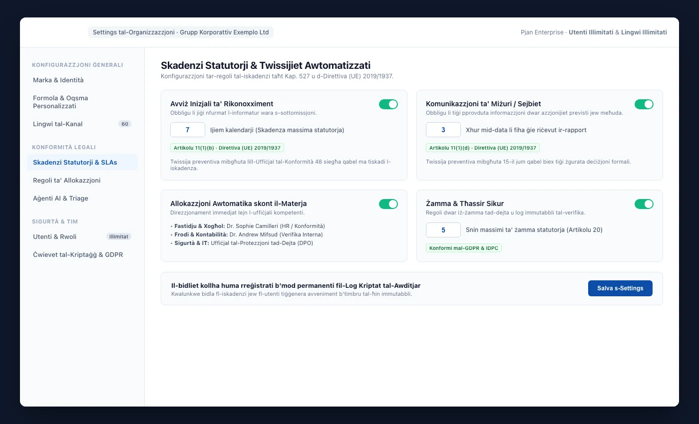
Task: Toggle the Żamma & Tħassir Sikur switch
Action: (x=644, y=204)
